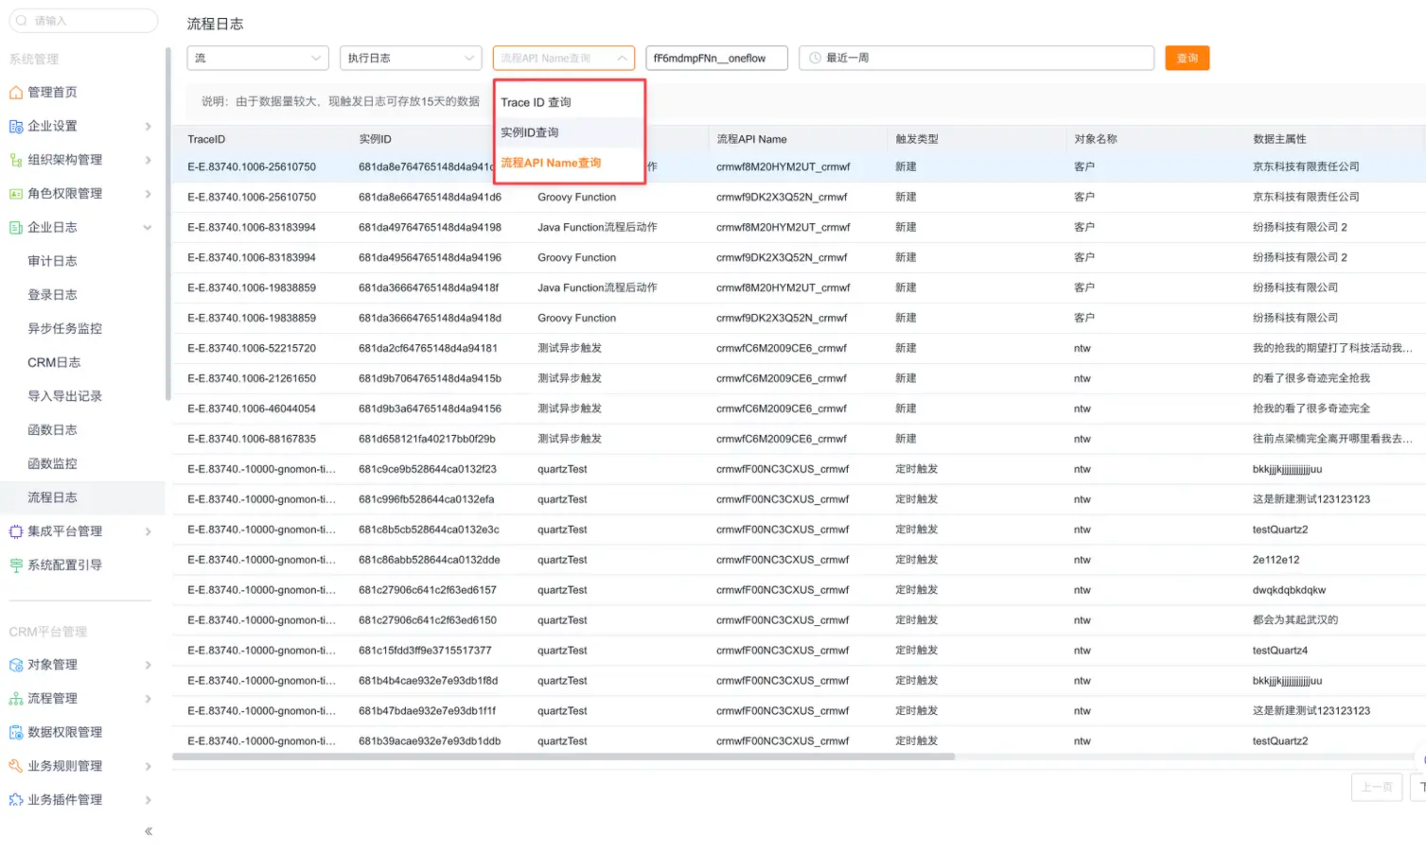The height and width of the screenshot is (852, 1426).
Task: Click the 角色权限管理 card icon
Action: (x=16, y=194)
